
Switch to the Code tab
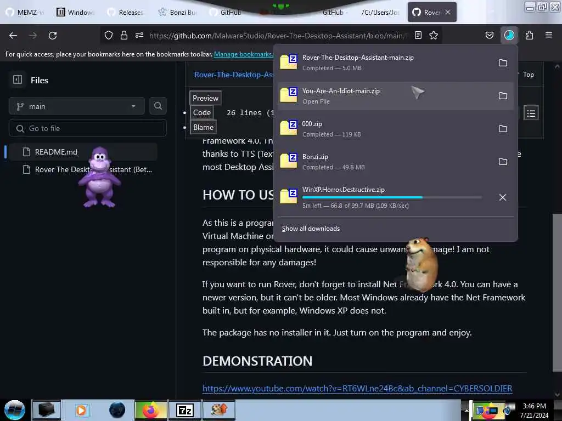click(202, 112)
